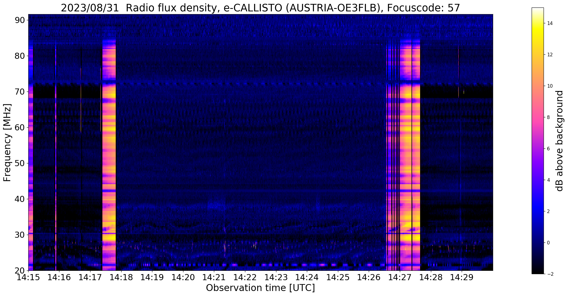This screenshot has height=296, width=568.
Task: Click the wide bright burst band at 14:27
Action: point(410,155)
